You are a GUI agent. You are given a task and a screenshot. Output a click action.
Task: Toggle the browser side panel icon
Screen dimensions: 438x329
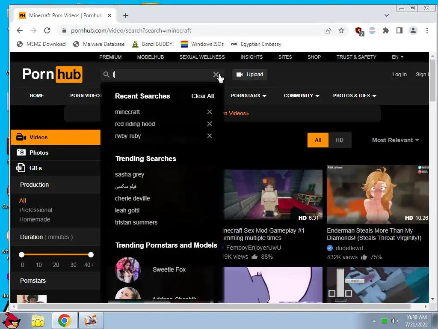coord(400,30)
